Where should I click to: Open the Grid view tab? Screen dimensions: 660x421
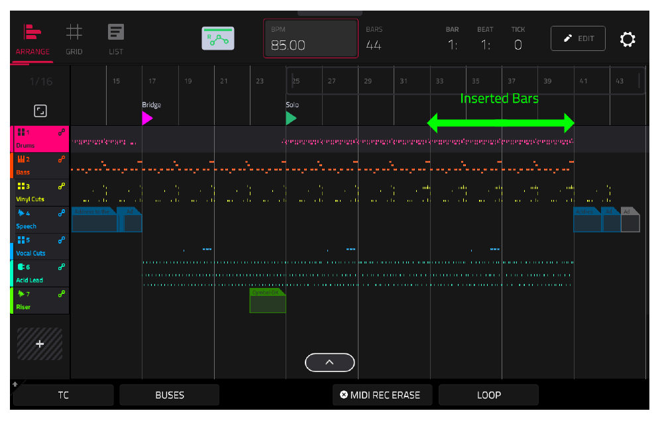pyautogui.click(x=74, y=40)
